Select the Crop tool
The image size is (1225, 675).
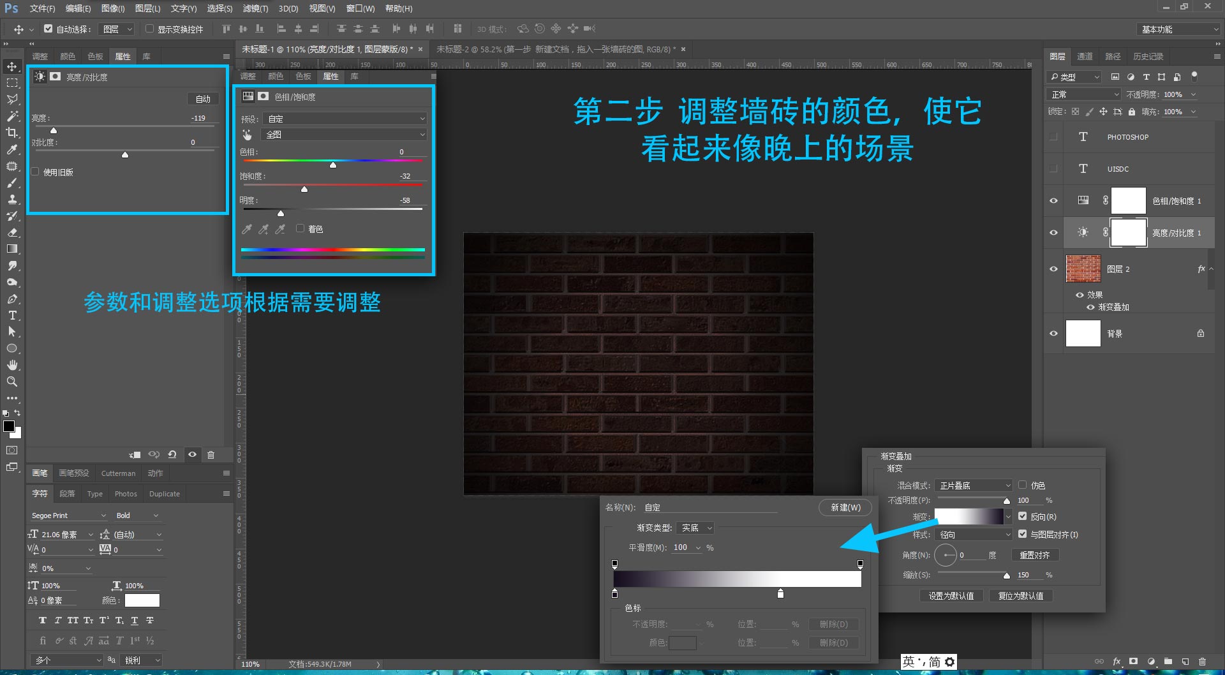click(12, 133)
